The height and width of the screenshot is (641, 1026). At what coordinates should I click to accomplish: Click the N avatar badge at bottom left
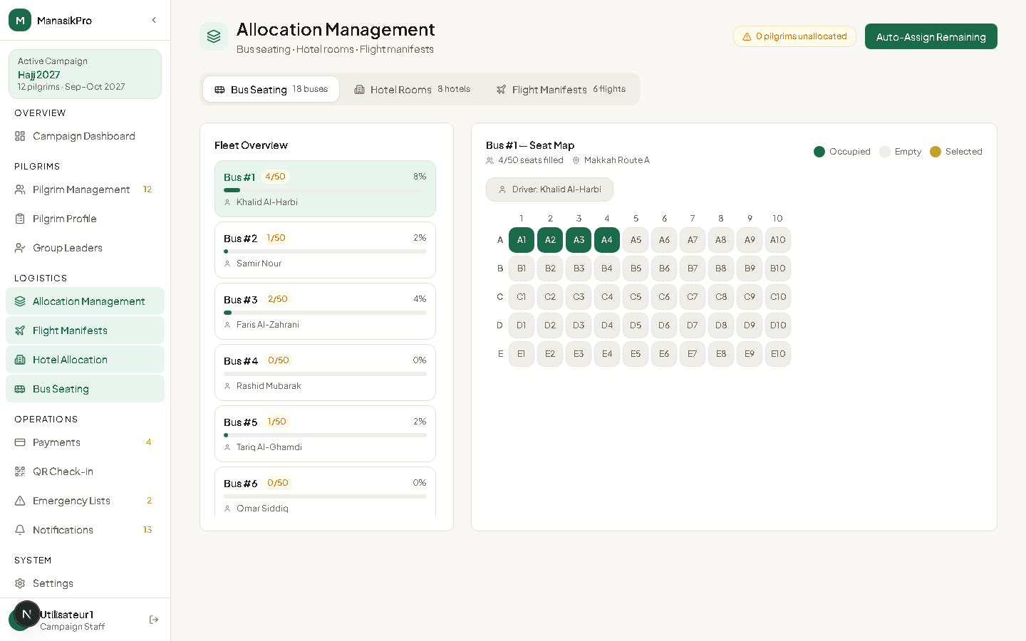[26, 614]
